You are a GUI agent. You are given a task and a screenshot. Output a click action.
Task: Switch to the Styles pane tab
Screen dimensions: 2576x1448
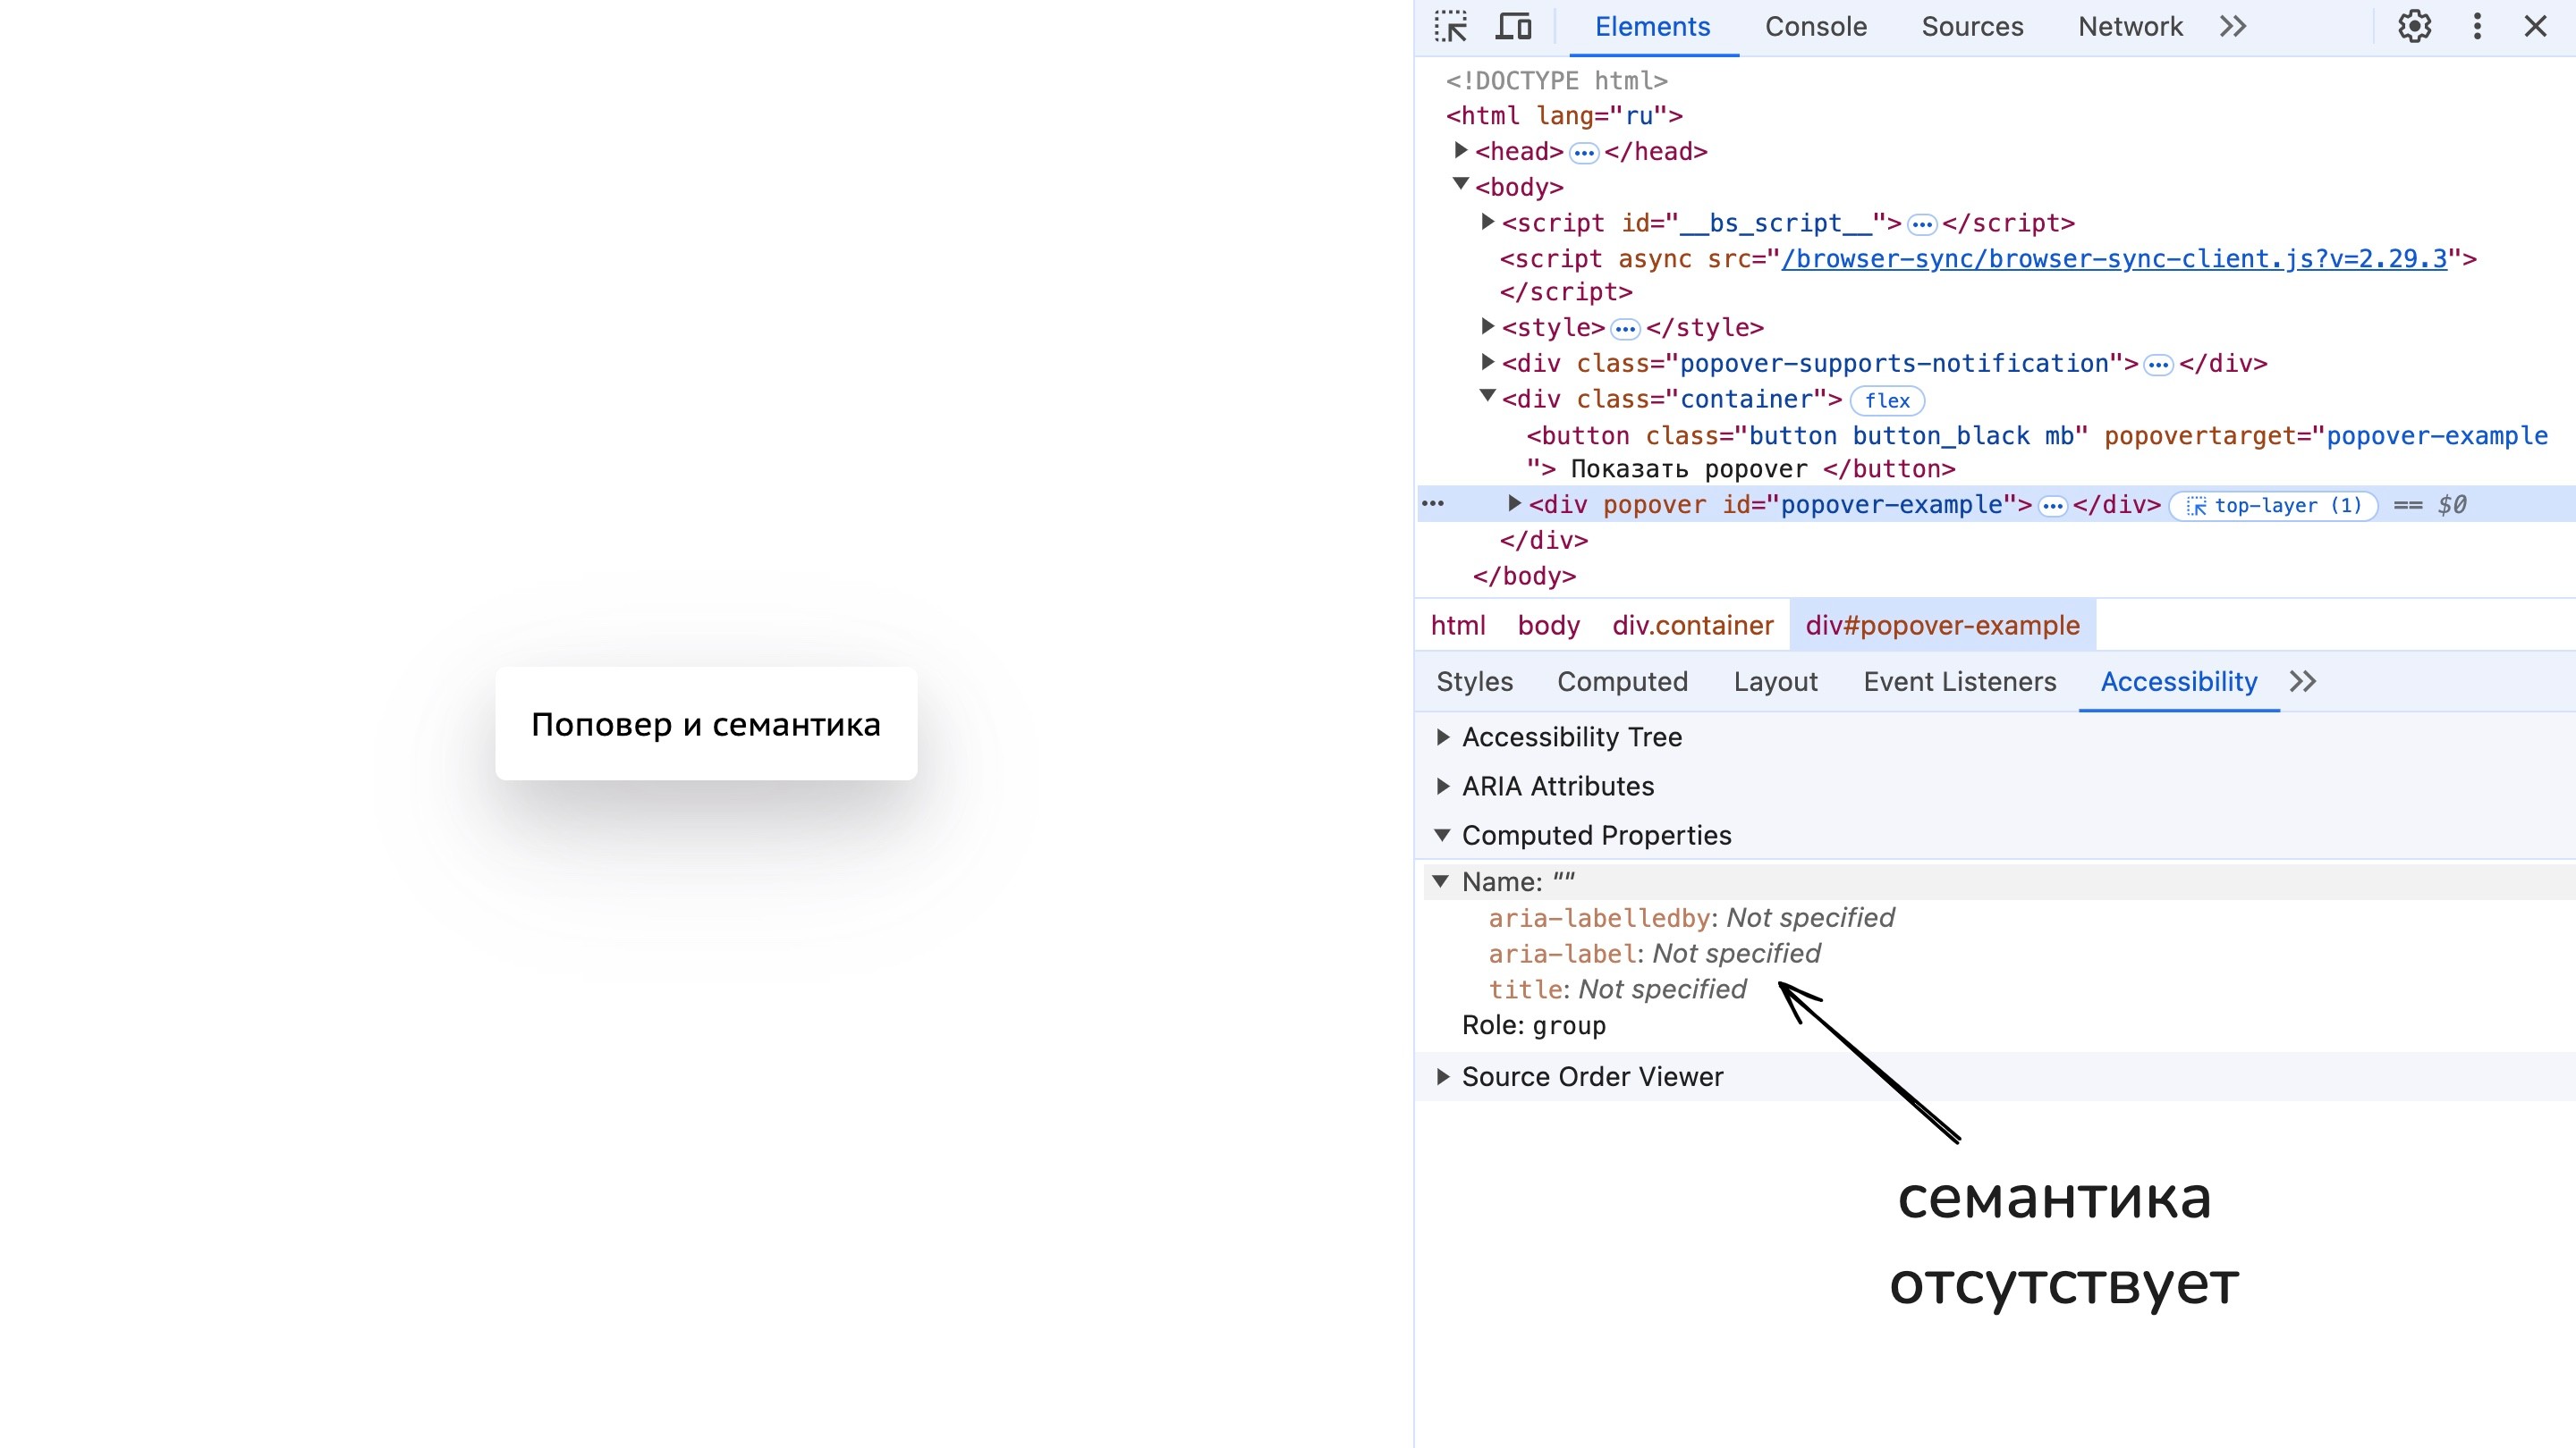[x=1474, y=681]
